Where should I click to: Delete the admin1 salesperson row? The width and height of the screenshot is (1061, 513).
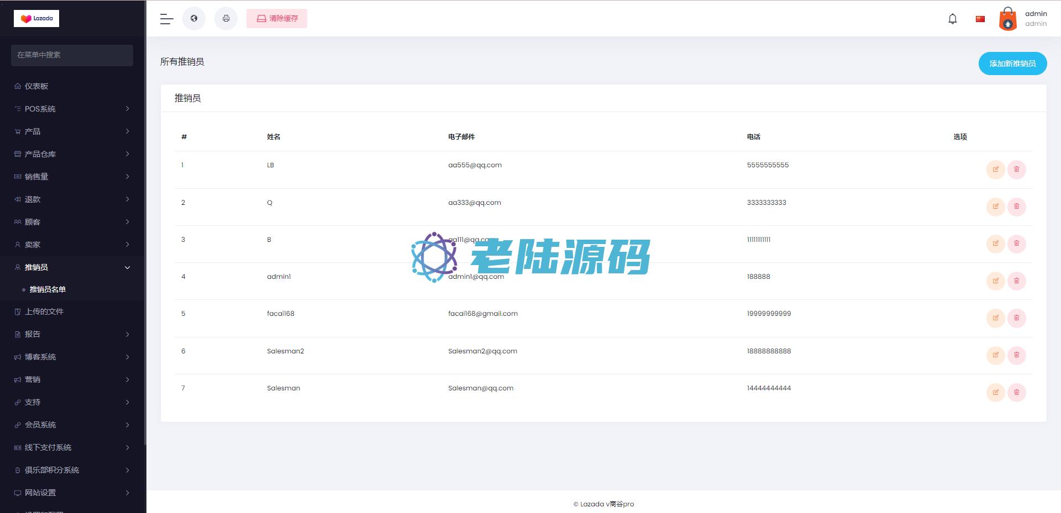1016,281
